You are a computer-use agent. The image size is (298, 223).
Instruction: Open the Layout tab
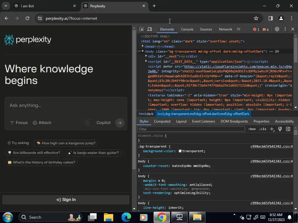tap(181, 121)
